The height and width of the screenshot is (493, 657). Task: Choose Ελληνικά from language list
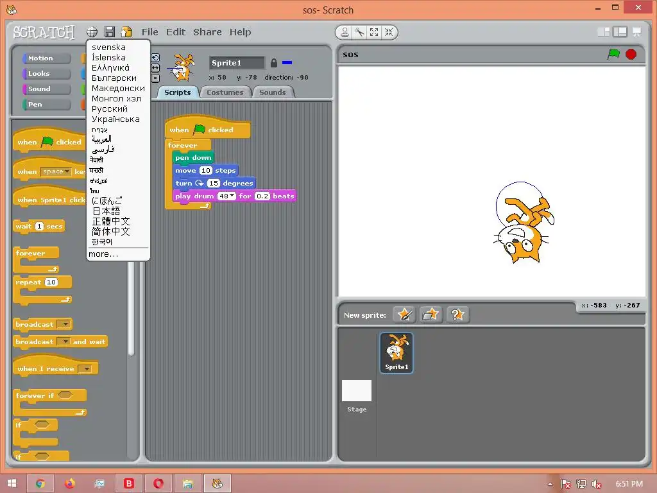pyautogui.click(x=110, y=68)
